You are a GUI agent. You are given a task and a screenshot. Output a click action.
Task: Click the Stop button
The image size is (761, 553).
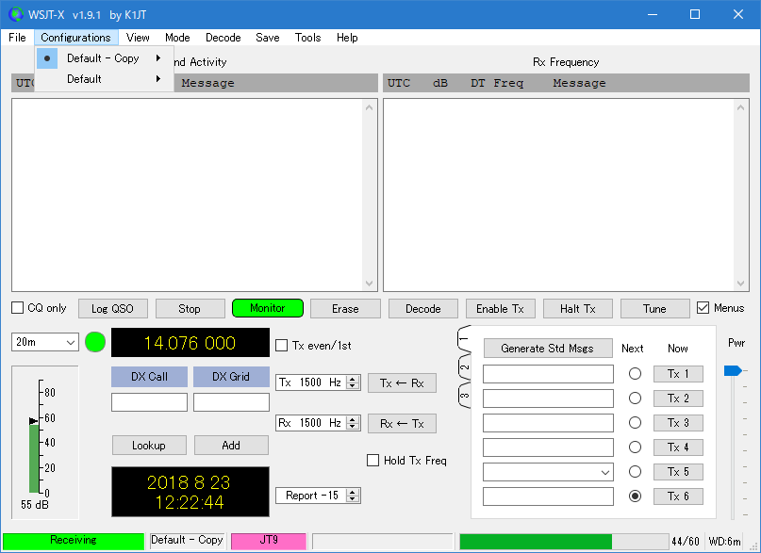coord(190,309)
